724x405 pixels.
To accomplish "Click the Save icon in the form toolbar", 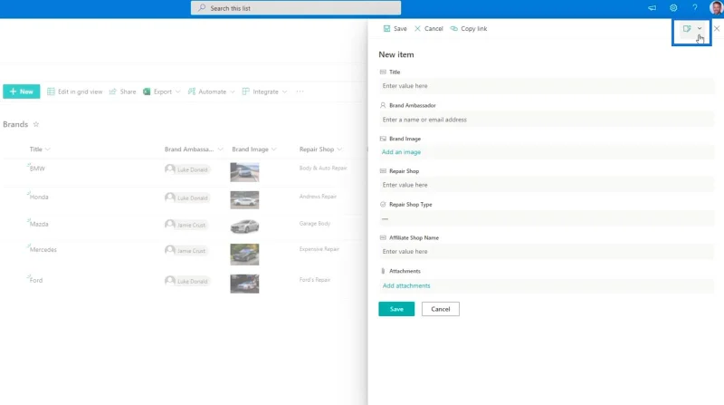I will [386, 29].
